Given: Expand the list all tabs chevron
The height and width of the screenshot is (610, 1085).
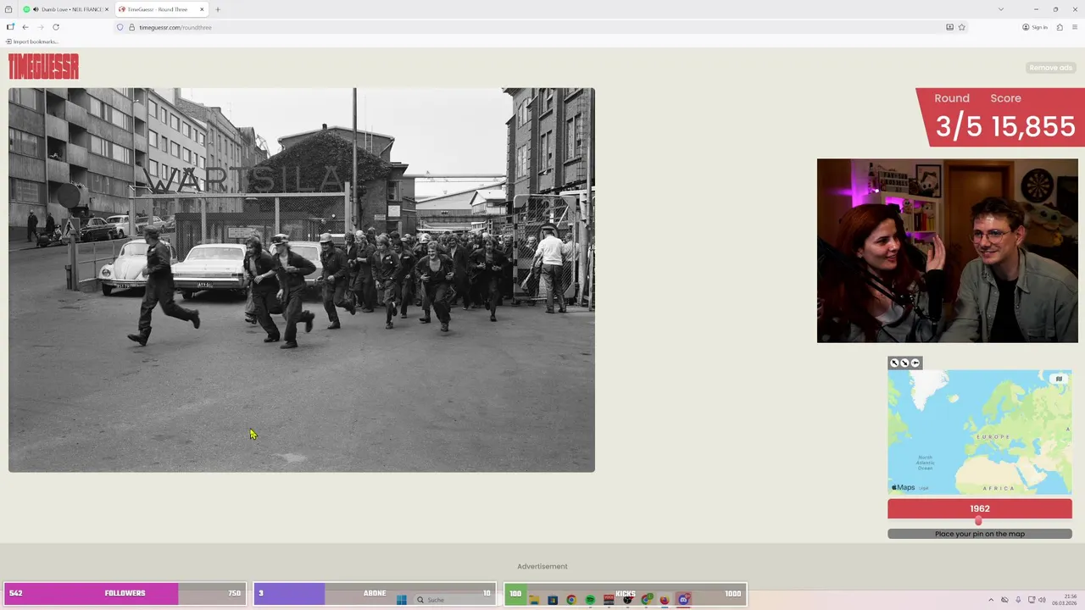Looking at the screenshot, I should pos(1001,9).
